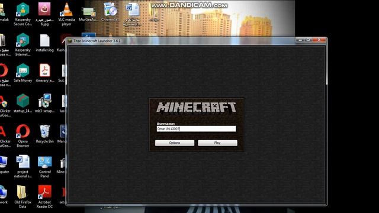Open launcher Options
This screenshot has height=213, width=379.
(x=175, y=143)
